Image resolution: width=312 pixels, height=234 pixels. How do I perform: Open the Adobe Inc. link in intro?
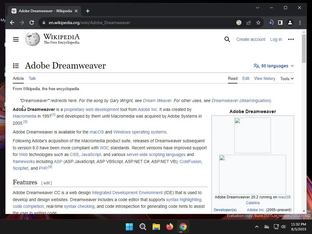click(x=147, y=109)
